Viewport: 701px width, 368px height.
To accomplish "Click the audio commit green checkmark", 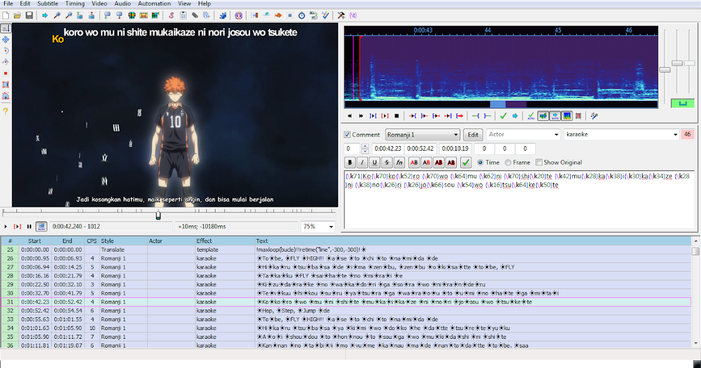I will 503,116.
